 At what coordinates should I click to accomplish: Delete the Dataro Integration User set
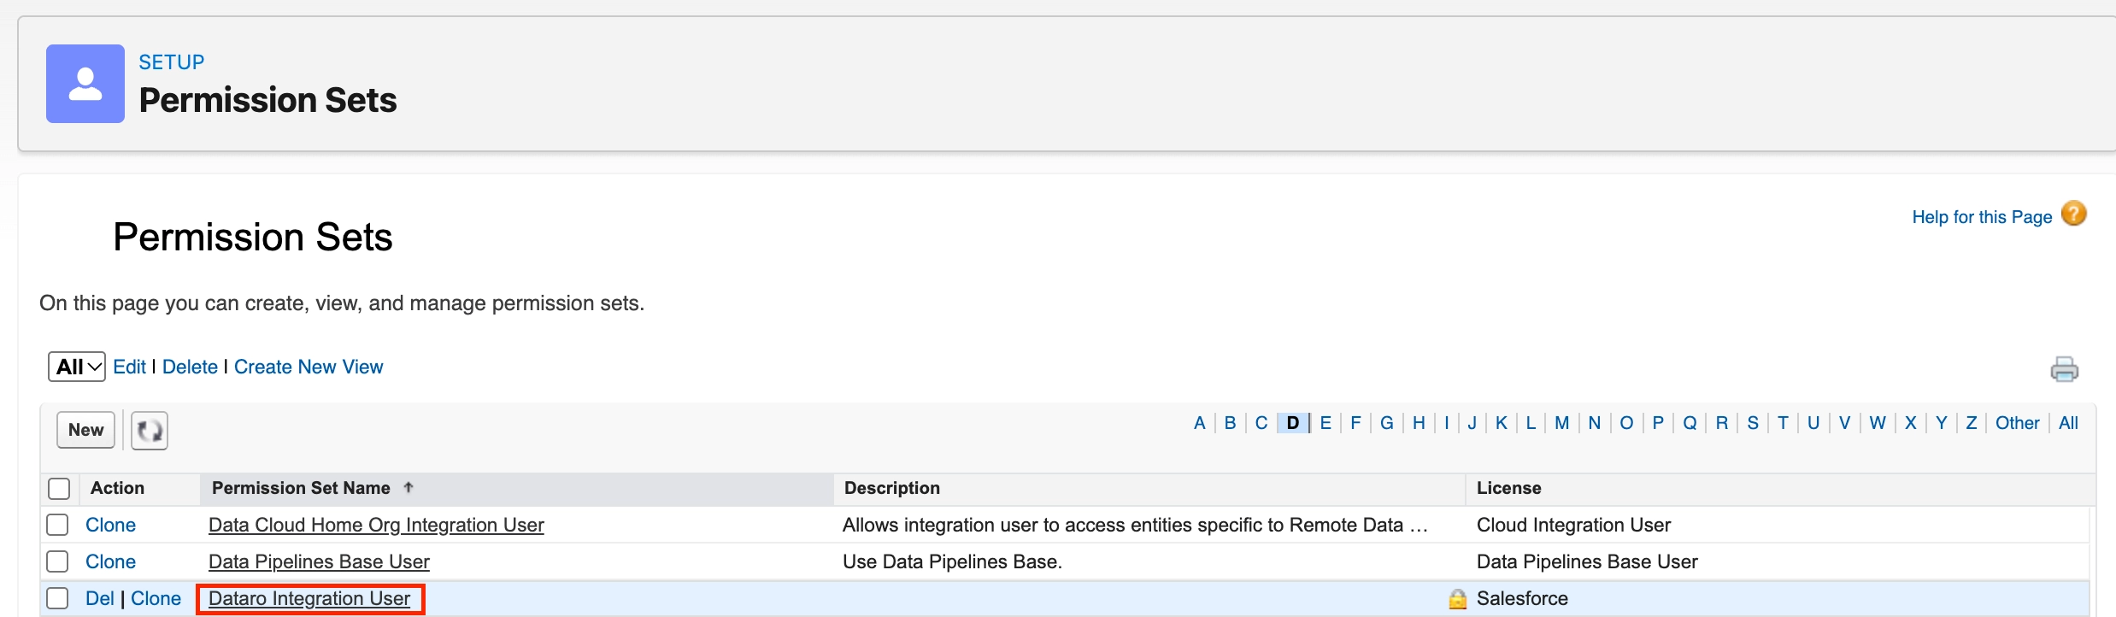(x=99, y=598)
